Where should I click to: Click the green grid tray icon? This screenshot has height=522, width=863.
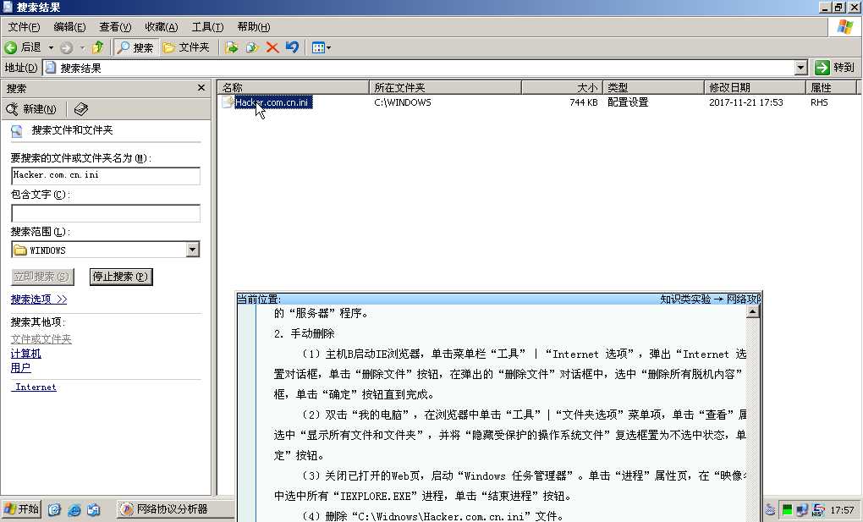(789, 510)
